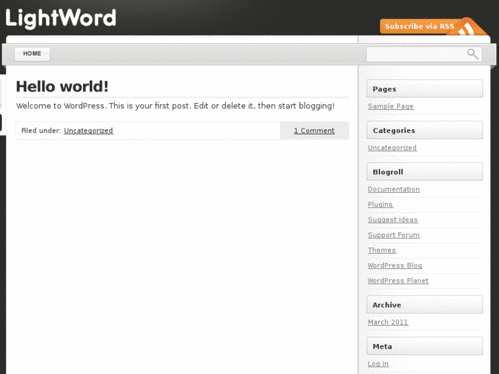This screenshot has height=374, width=499.
Task: Click the Log in link under Meta
Action: [x=378, y=364]
